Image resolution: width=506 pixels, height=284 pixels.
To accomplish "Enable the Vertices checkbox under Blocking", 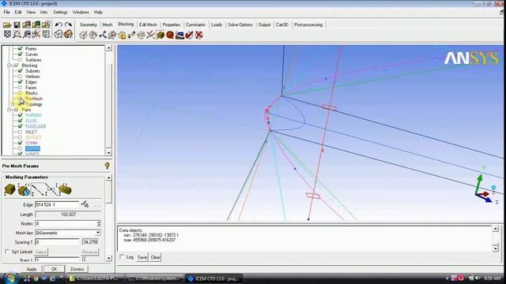I will tap(21, 77).
